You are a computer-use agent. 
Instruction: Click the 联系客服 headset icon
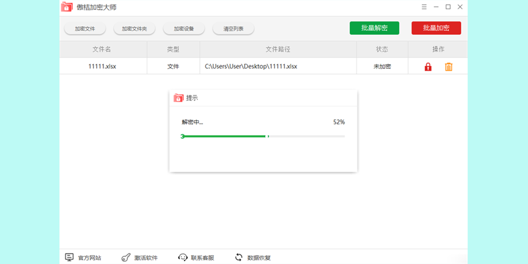point(183,257)
